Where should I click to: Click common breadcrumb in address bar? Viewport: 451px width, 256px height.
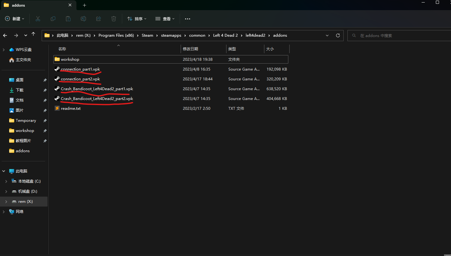click(197, 35)
